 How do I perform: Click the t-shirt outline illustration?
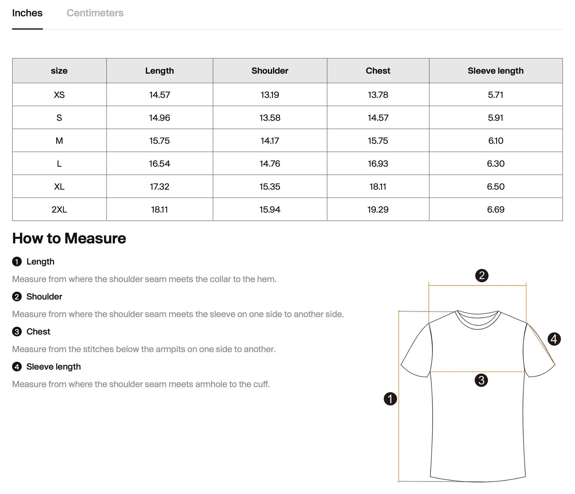478,396
